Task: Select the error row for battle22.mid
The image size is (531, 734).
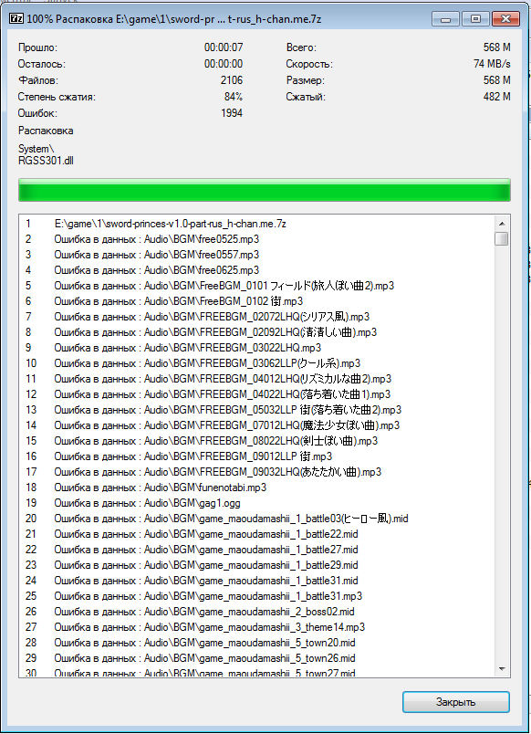Action: pos(256,534)
